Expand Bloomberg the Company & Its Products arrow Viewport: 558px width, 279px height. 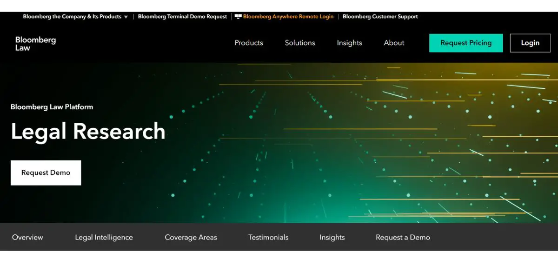point(126,17)
